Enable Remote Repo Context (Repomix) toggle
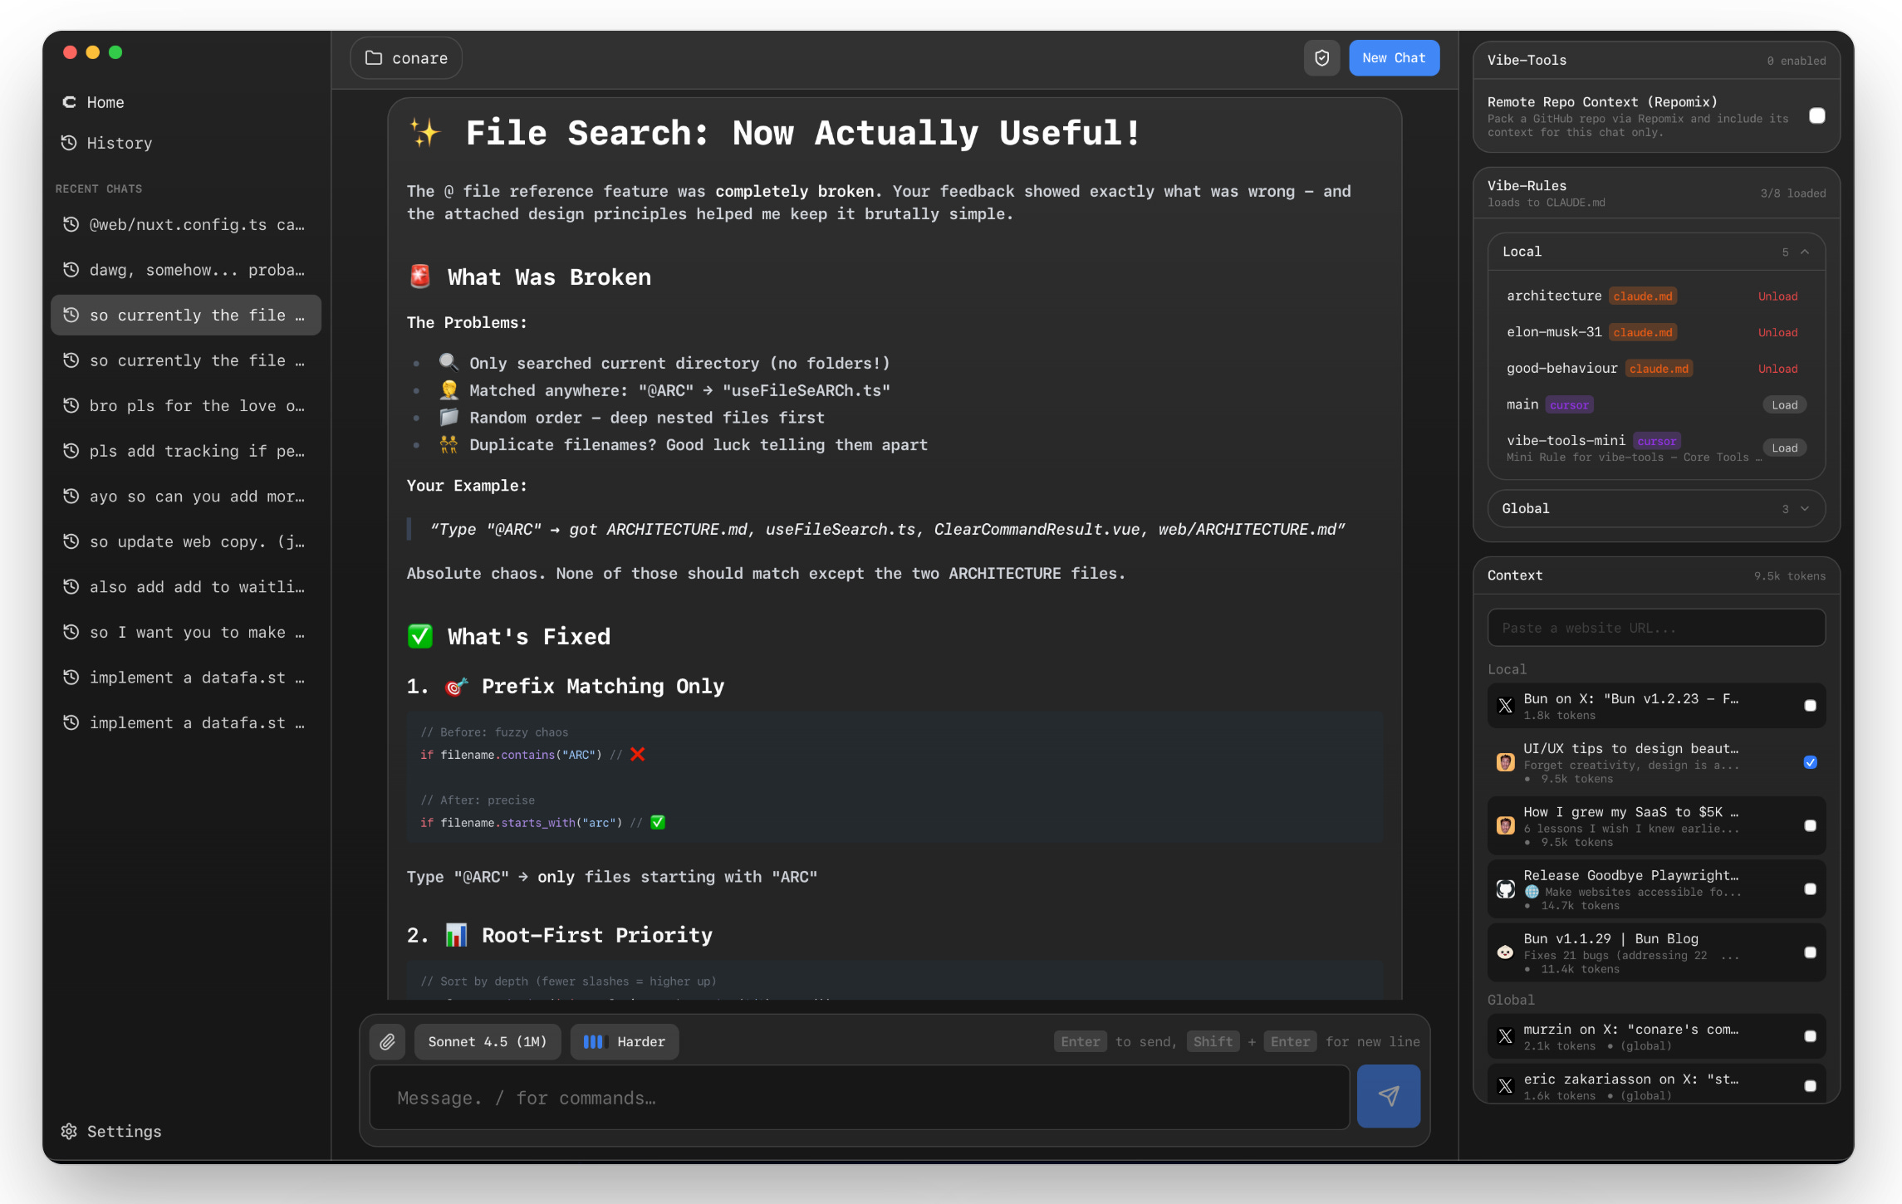 coord(1816,116)
